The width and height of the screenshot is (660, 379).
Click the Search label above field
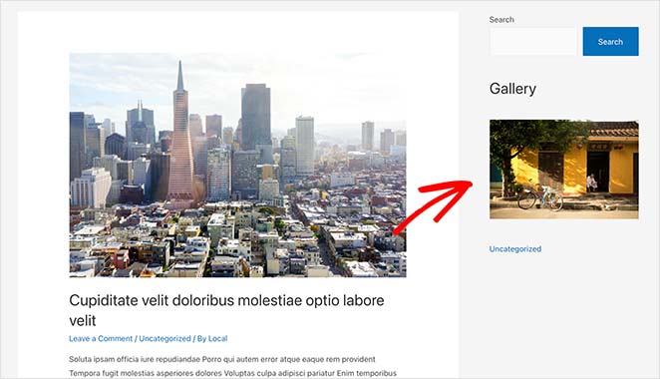tap(501, 19)
